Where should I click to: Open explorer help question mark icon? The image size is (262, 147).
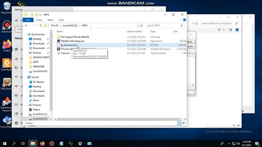click(185, 20)
